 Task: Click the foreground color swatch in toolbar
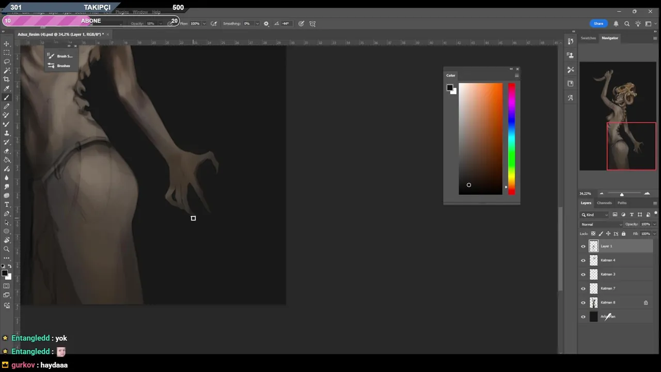coord(4,273)
